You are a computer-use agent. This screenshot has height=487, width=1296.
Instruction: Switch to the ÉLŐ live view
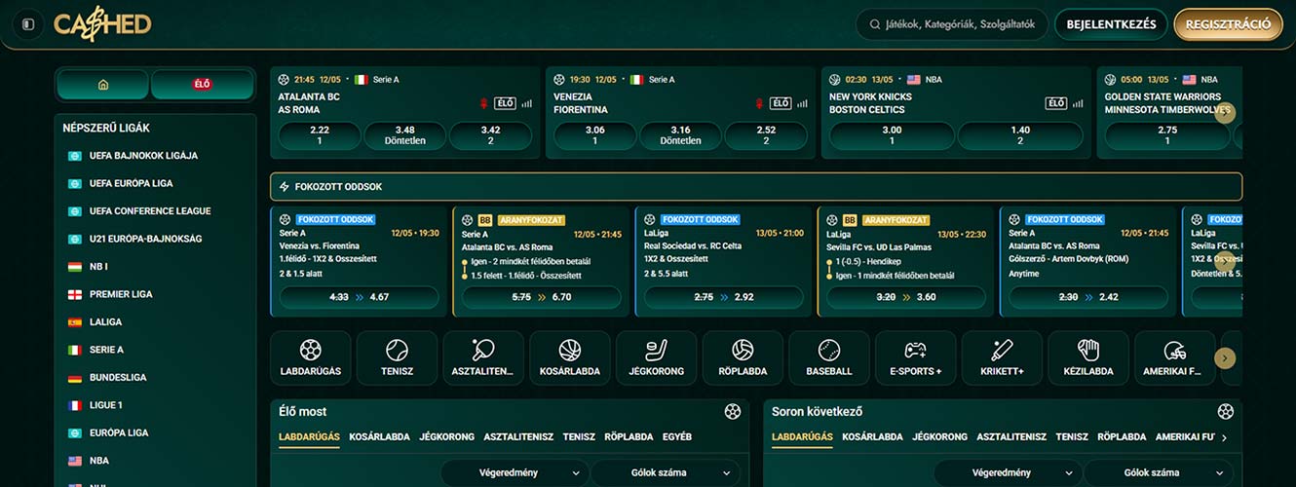tap(202, 85)
